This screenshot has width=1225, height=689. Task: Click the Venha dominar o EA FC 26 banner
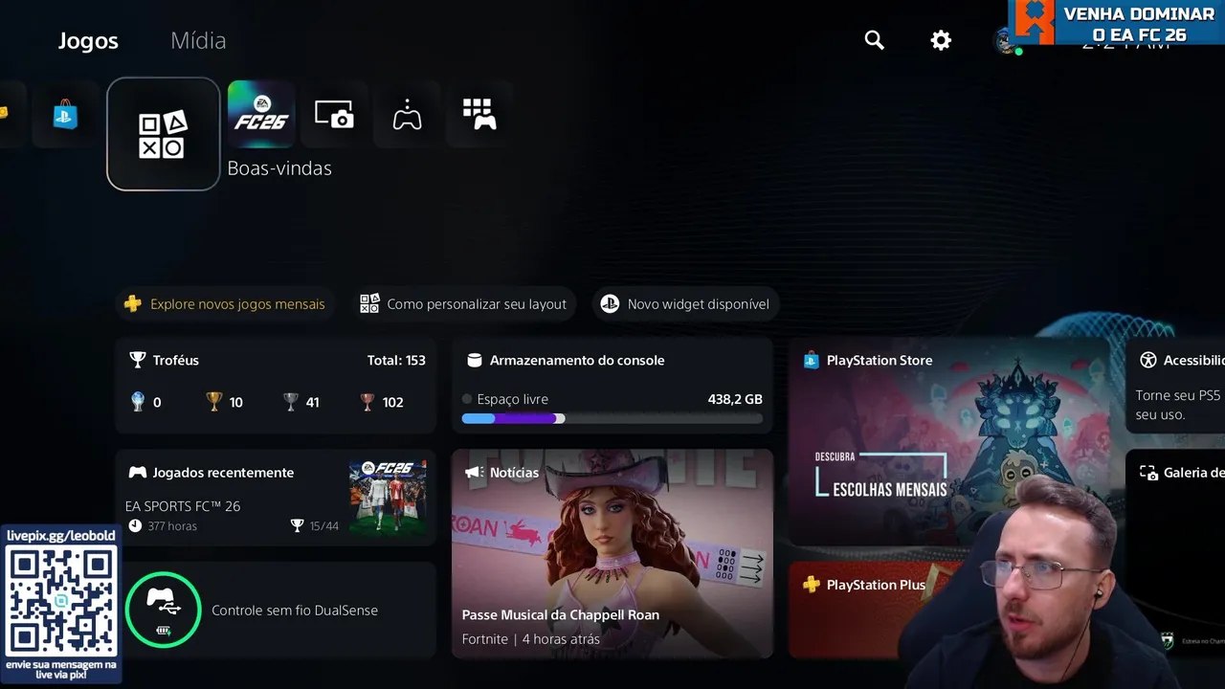pyautogui.click(x=1116, y=22)
